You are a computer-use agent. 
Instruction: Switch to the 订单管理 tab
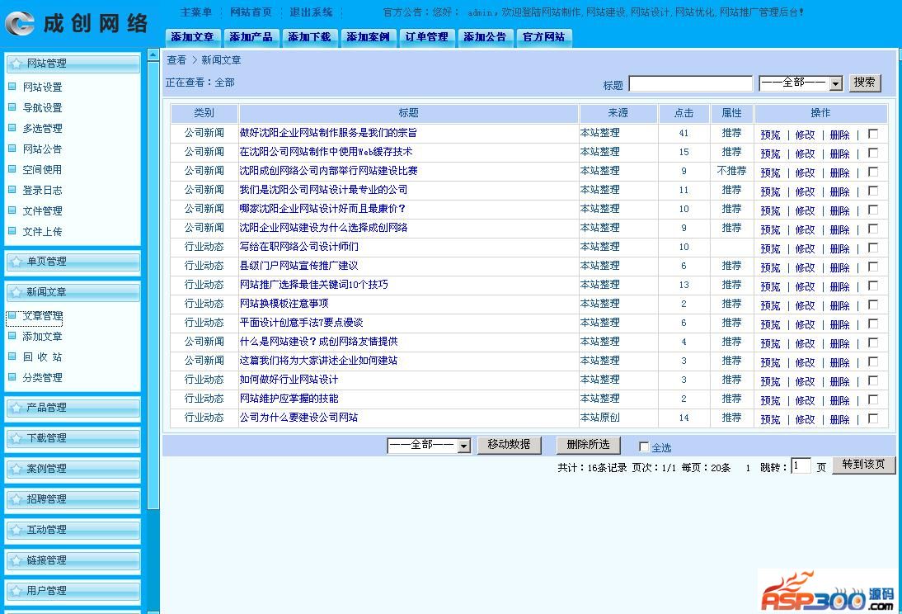[426, 37]
